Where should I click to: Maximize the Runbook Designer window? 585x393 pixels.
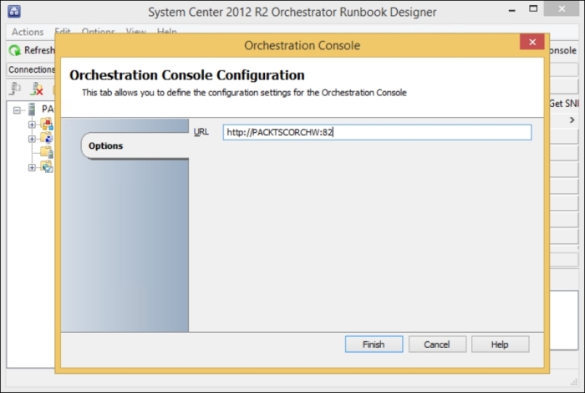(x=533, y=9)
